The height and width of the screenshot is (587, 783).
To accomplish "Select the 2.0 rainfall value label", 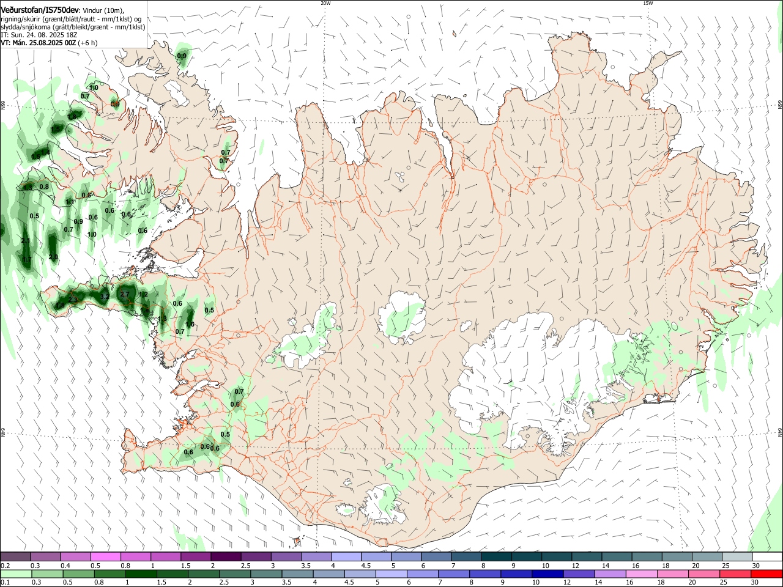I will 53,257.
